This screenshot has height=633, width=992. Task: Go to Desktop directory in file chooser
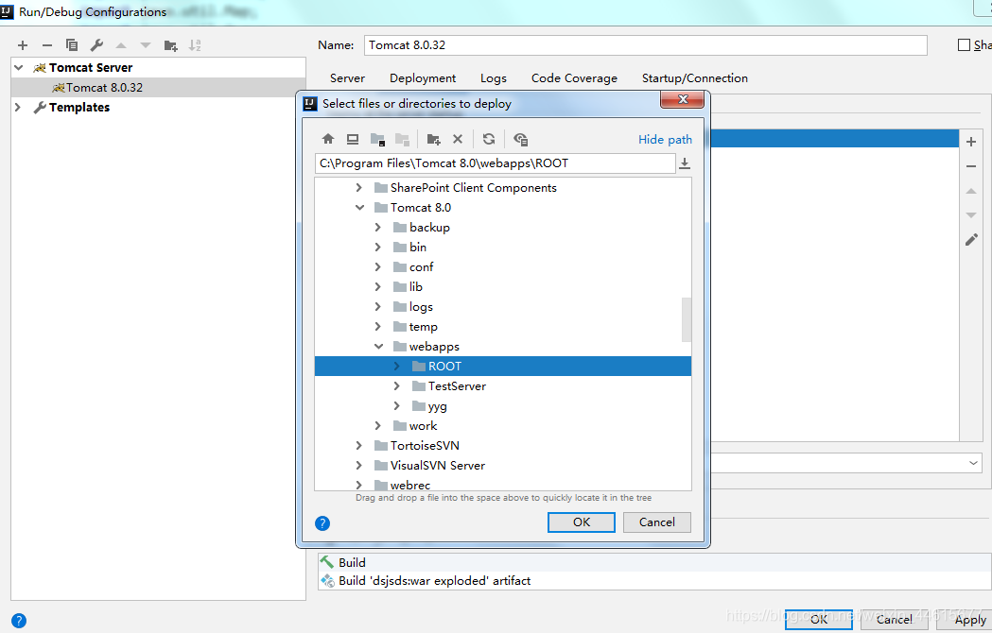click(353, 139)
